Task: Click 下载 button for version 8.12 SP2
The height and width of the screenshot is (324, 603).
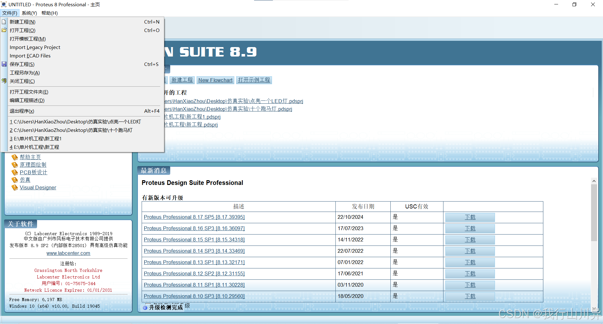Action: point(470,274)
